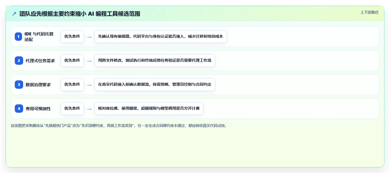Click the footnote starting 这张图把采购顺序
This screenshot has width=390, height=173.
(119, 126)
